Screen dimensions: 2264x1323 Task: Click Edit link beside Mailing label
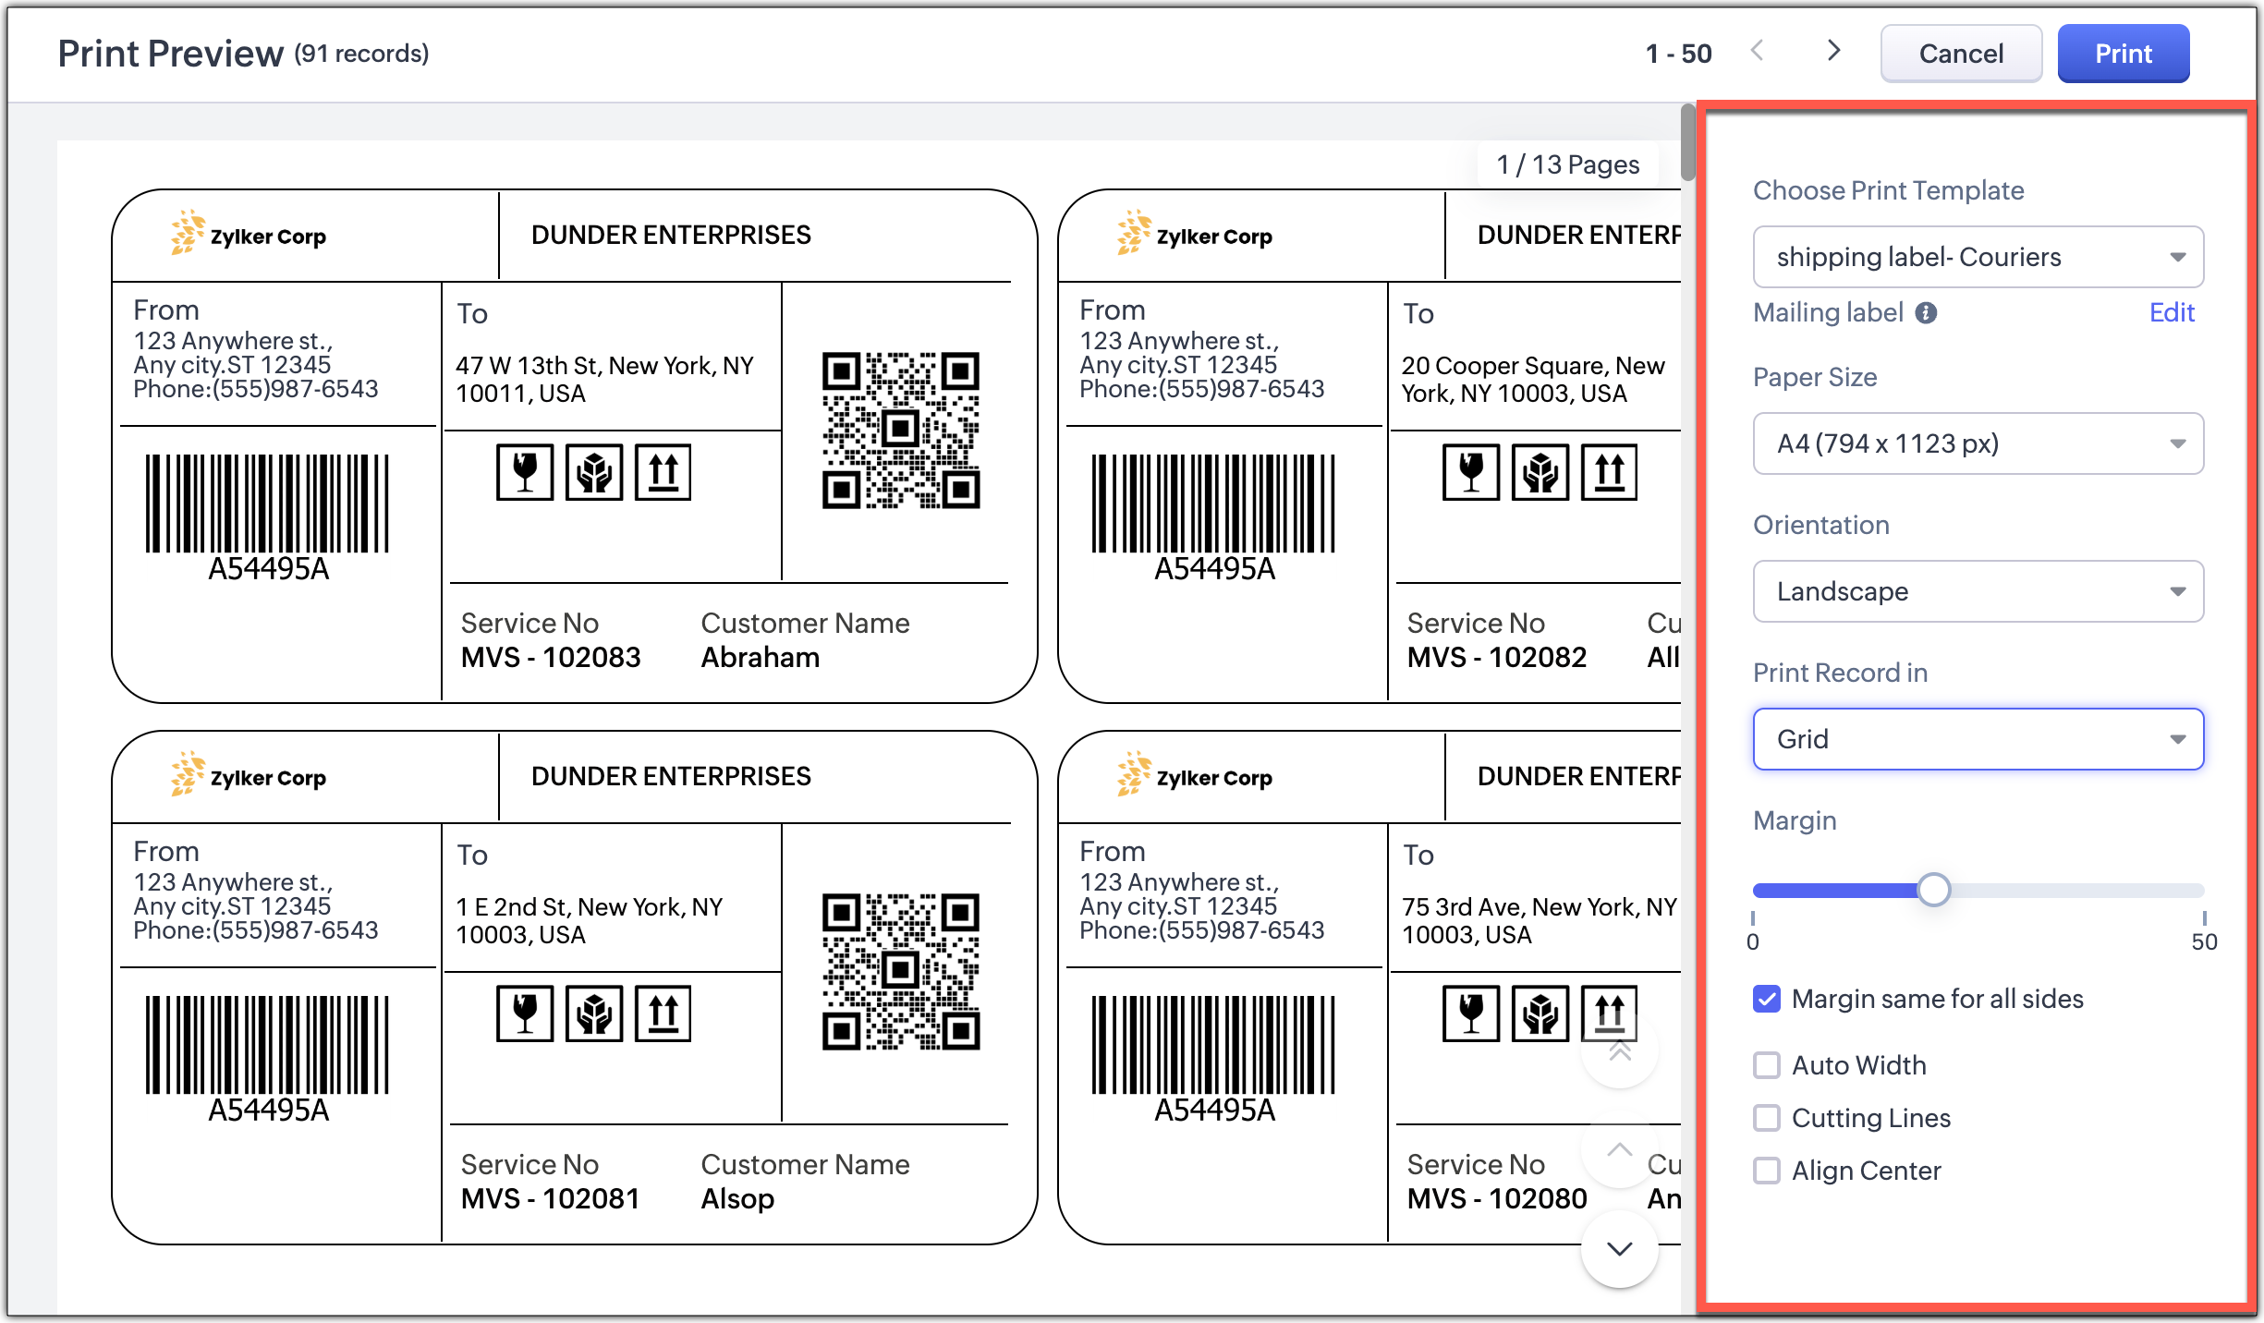coord(2171,312)
